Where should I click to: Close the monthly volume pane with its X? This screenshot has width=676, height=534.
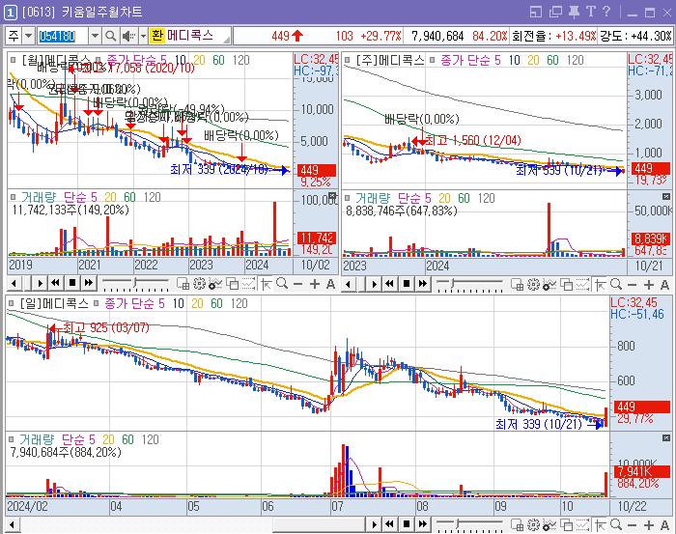[332, 196]
